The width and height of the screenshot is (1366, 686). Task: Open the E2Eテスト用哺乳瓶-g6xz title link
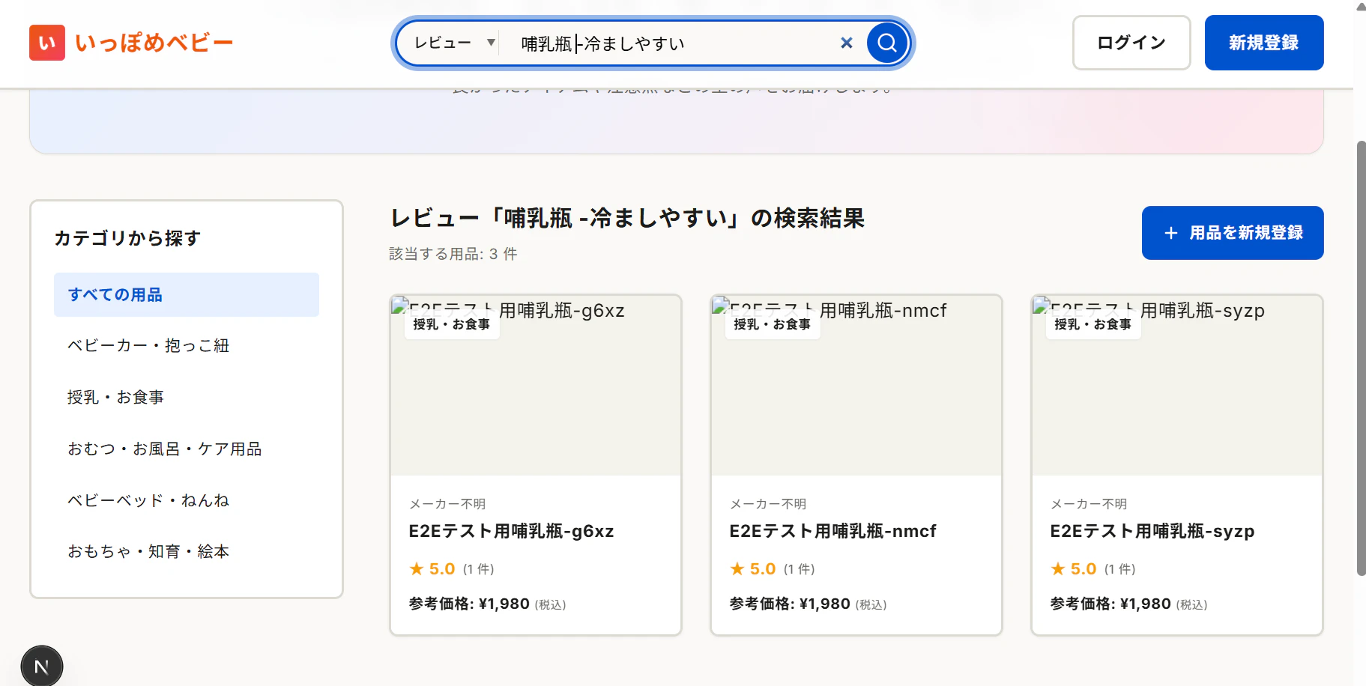511,531
